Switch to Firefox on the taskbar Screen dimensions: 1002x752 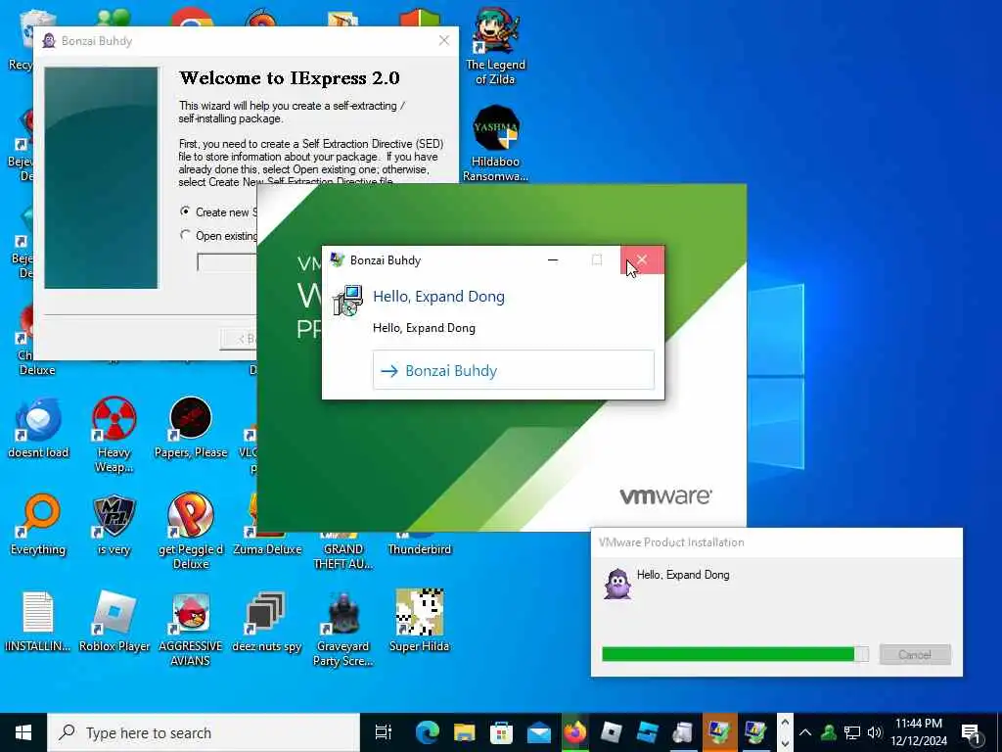[x=575, y=732]
